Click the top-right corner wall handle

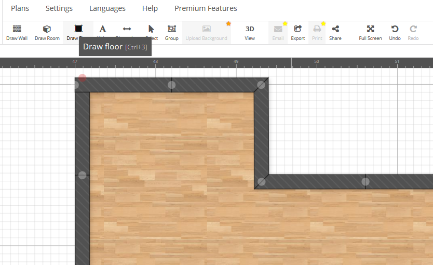point(261,85)
